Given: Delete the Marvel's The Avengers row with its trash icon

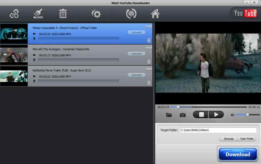Looking at the screenshot, I should 149,62.
